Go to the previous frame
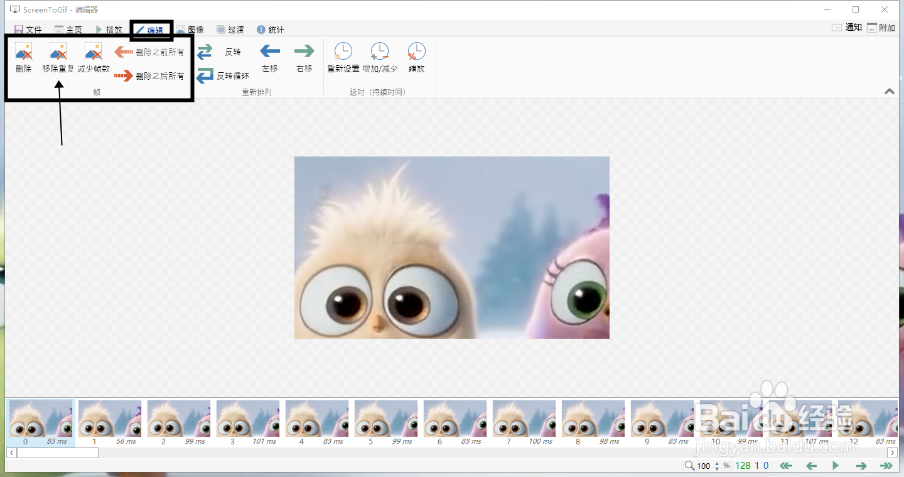 coord(811,466)
